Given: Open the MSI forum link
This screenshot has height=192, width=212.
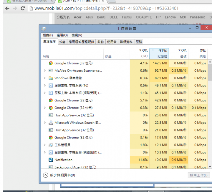Looking at the screenshot, I should (x=183, y=17).
